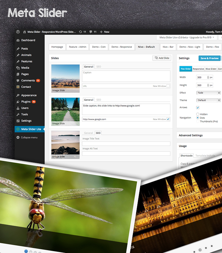Select the Hidden navigation radio button
The width and height of the screenshot is (222, 253).
point(198,114)
